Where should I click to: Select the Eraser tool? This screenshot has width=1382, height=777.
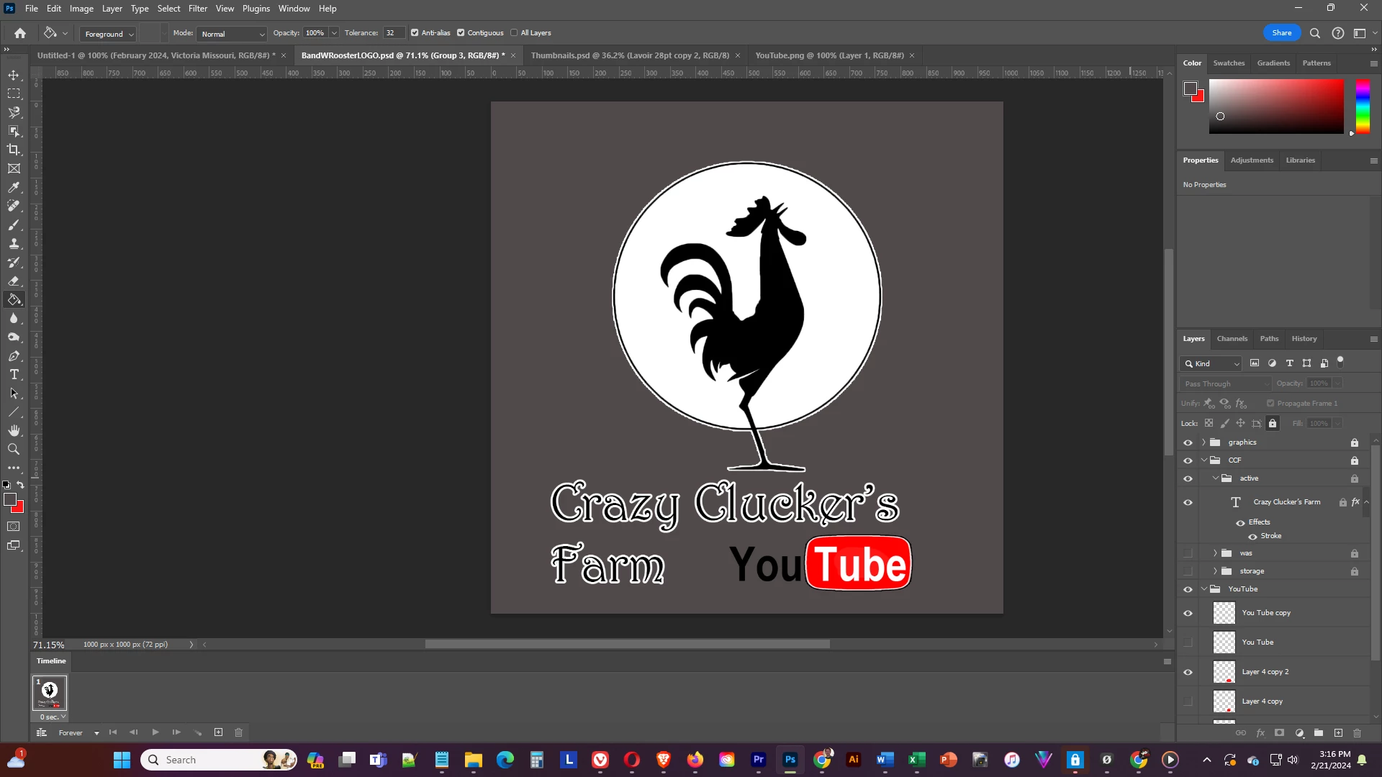14,281
